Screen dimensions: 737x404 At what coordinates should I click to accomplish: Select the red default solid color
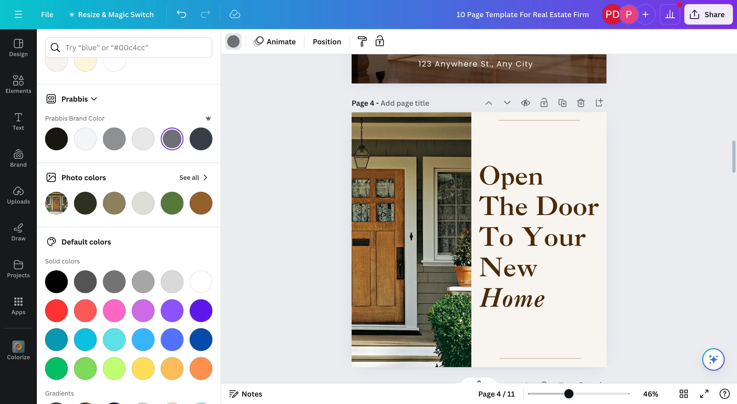pyautogui.click(x=56, y=311)
